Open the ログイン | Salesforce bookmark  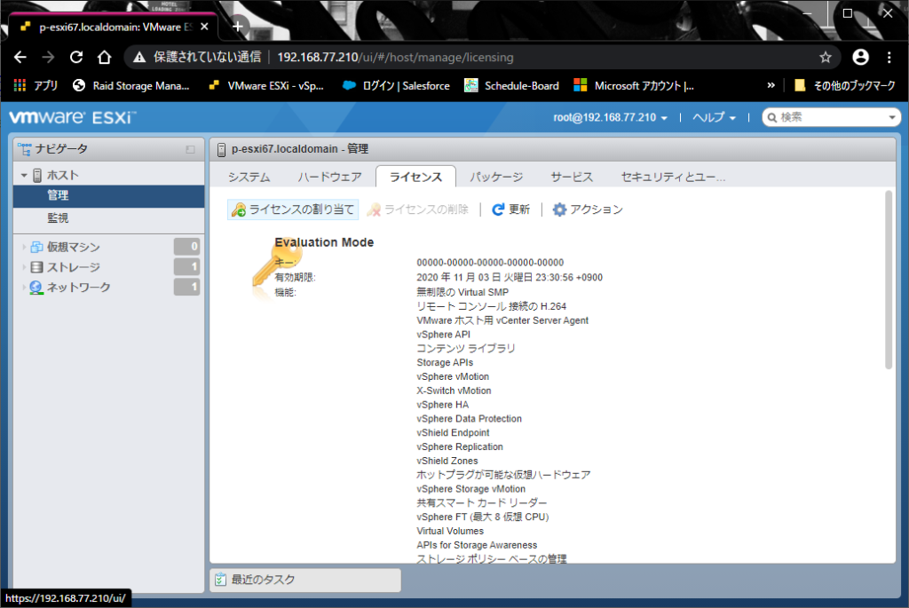[x=396, y=86]
